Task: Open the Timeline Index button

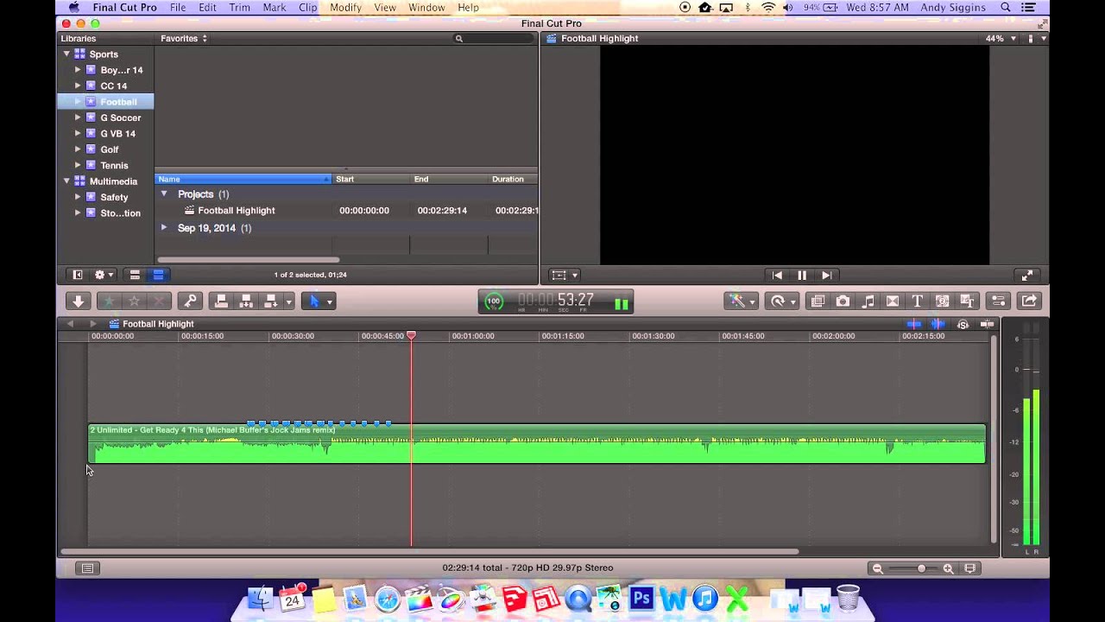Action: coord(87,568)
